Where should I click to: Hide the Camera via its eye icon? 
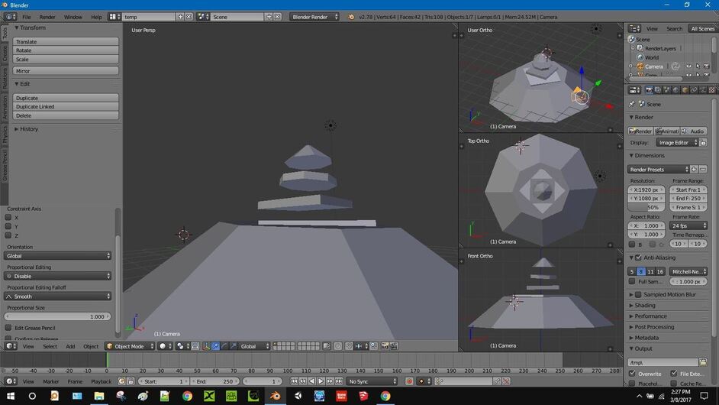(x=688, y=66)
